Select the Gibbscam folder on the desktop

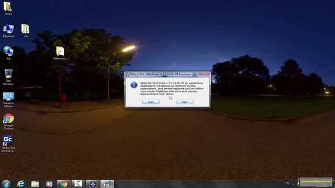coord(60,53)
